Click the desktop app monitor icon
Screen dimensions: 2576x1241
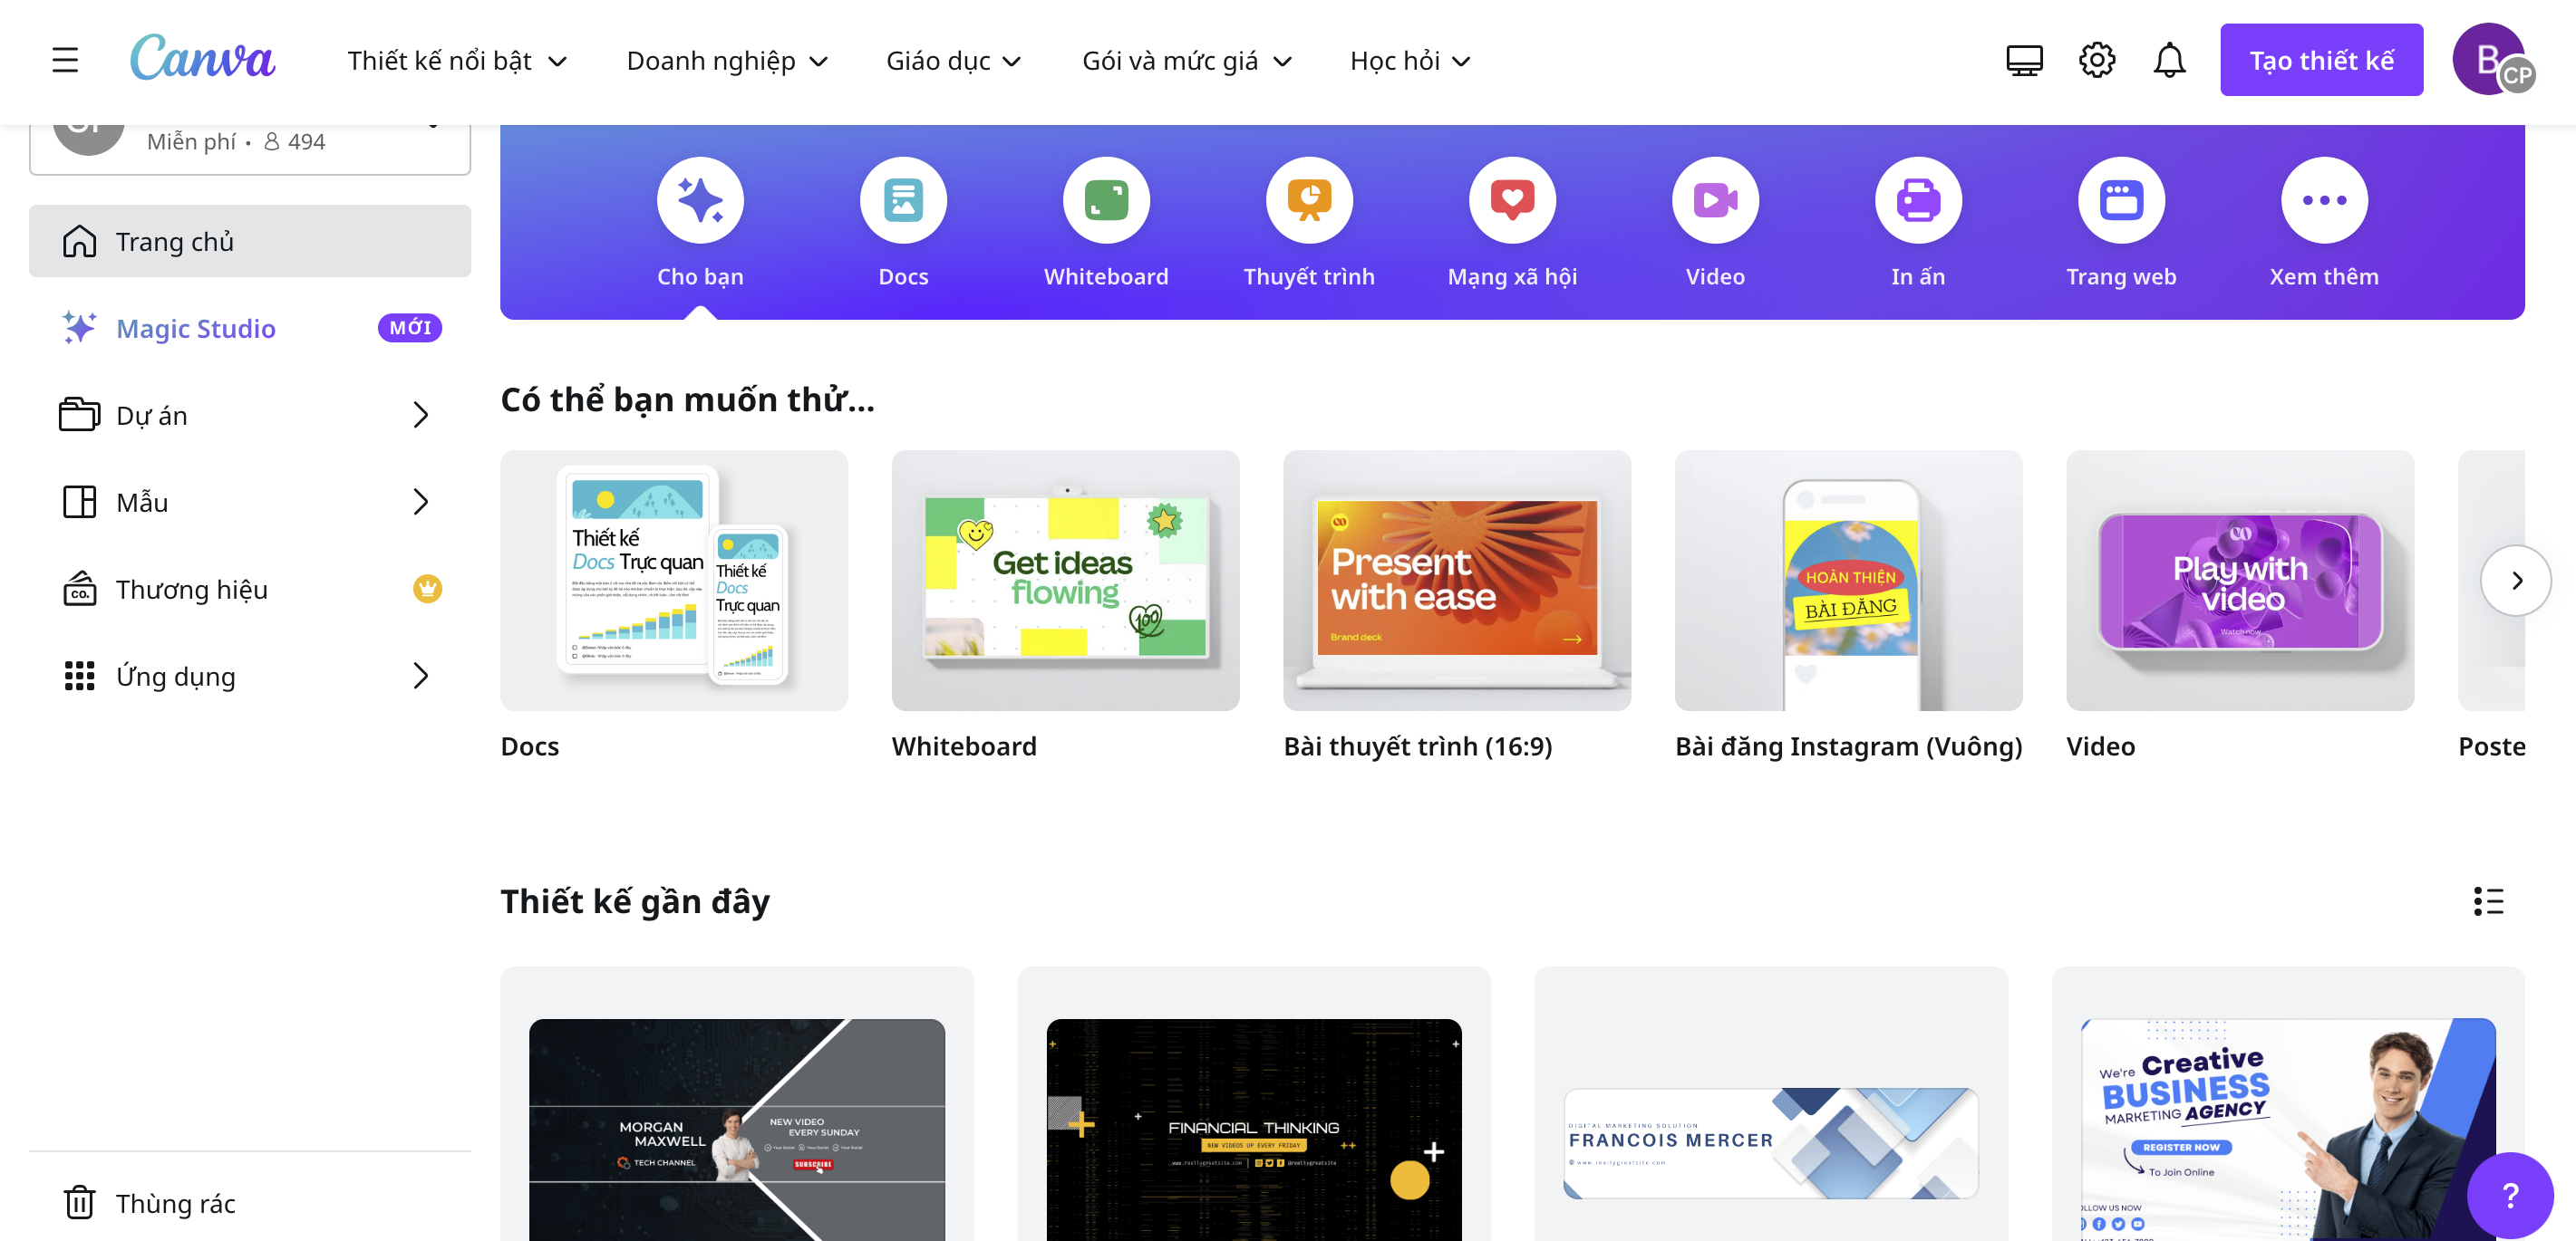click(2024, 60)
